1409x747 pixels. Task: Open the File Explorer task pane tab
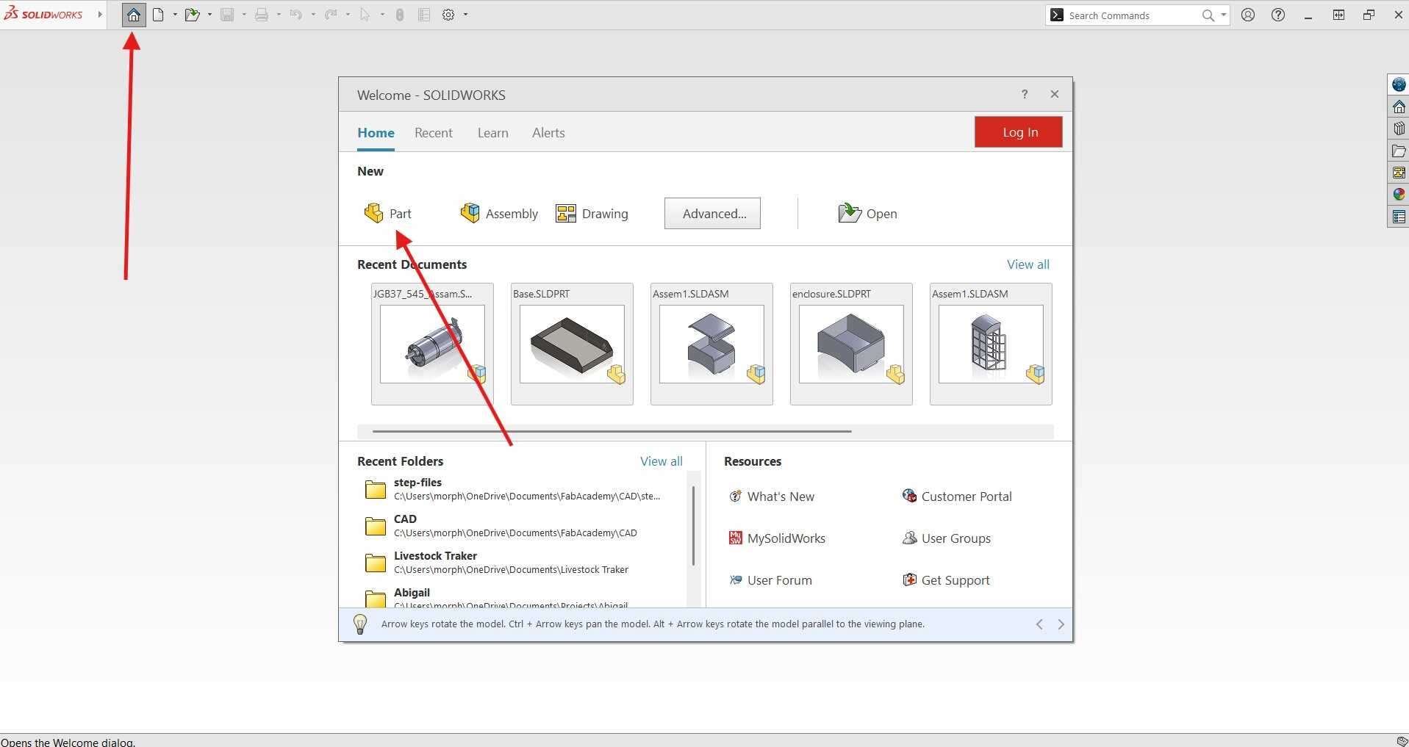(x=1399, y=151)
